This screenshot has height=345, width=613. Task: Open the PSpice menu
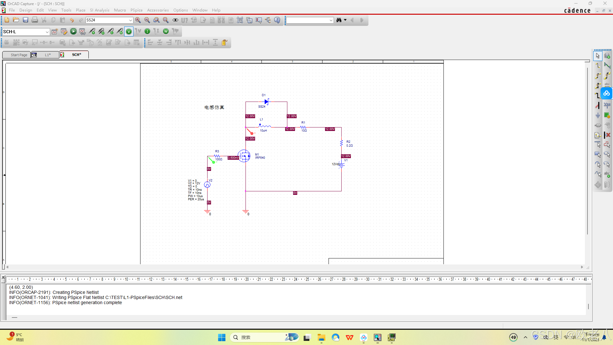136,10
